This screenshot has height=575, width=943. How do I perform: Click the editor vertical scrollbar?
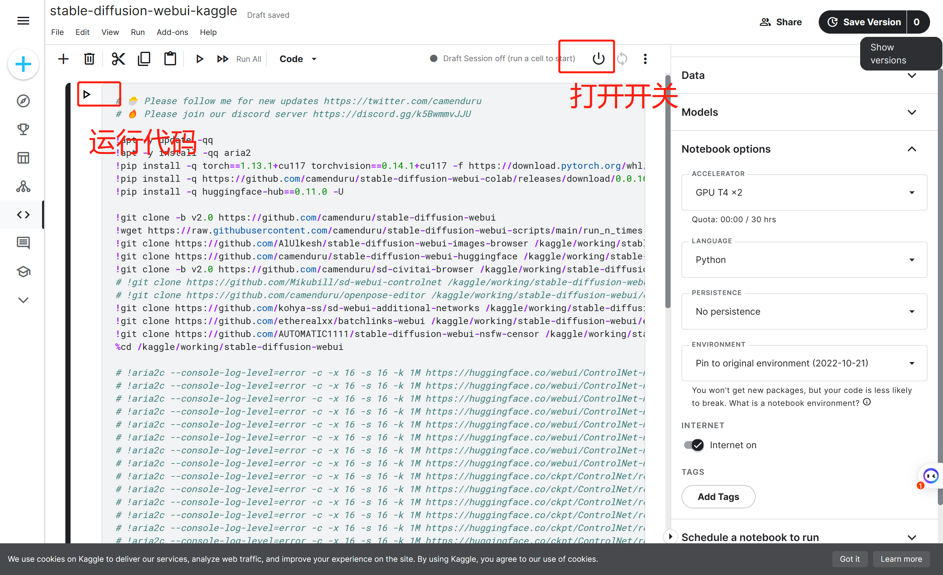[x=668, y=191]
